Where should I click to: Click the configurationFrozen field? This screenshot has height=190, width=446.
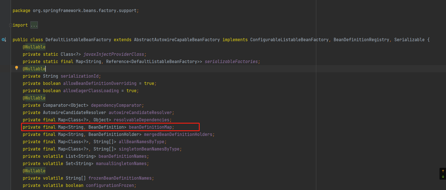coord(110,186)
